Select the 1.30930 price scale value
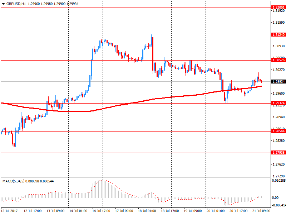The height and width of the screenshot is (215, 286). tap(279, 46)
